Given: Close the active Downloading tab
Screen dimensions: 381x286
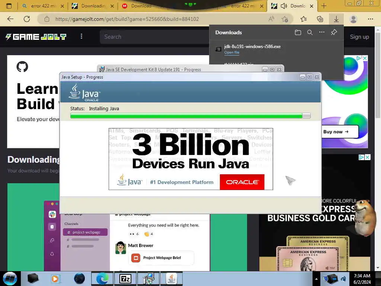Looking at the screenshot, I should [312, 6].
